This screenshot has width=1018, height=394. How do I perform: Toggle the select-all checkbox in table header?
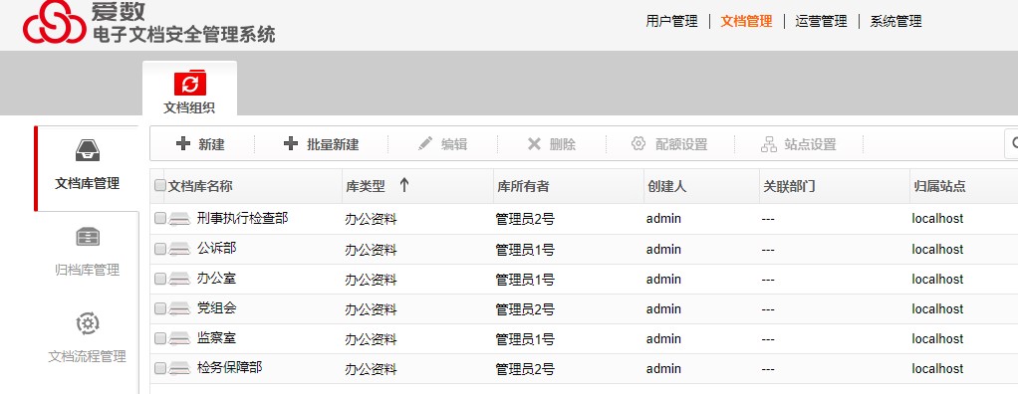[x=159, y=186]
